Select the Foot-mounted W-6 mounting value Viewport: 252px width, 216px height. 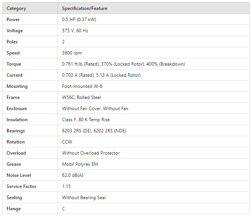pos(82,86)
